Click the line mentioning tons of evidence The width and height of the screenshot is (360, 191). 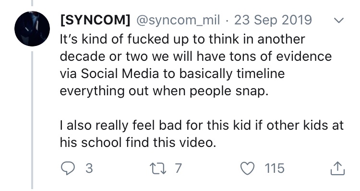196,56
